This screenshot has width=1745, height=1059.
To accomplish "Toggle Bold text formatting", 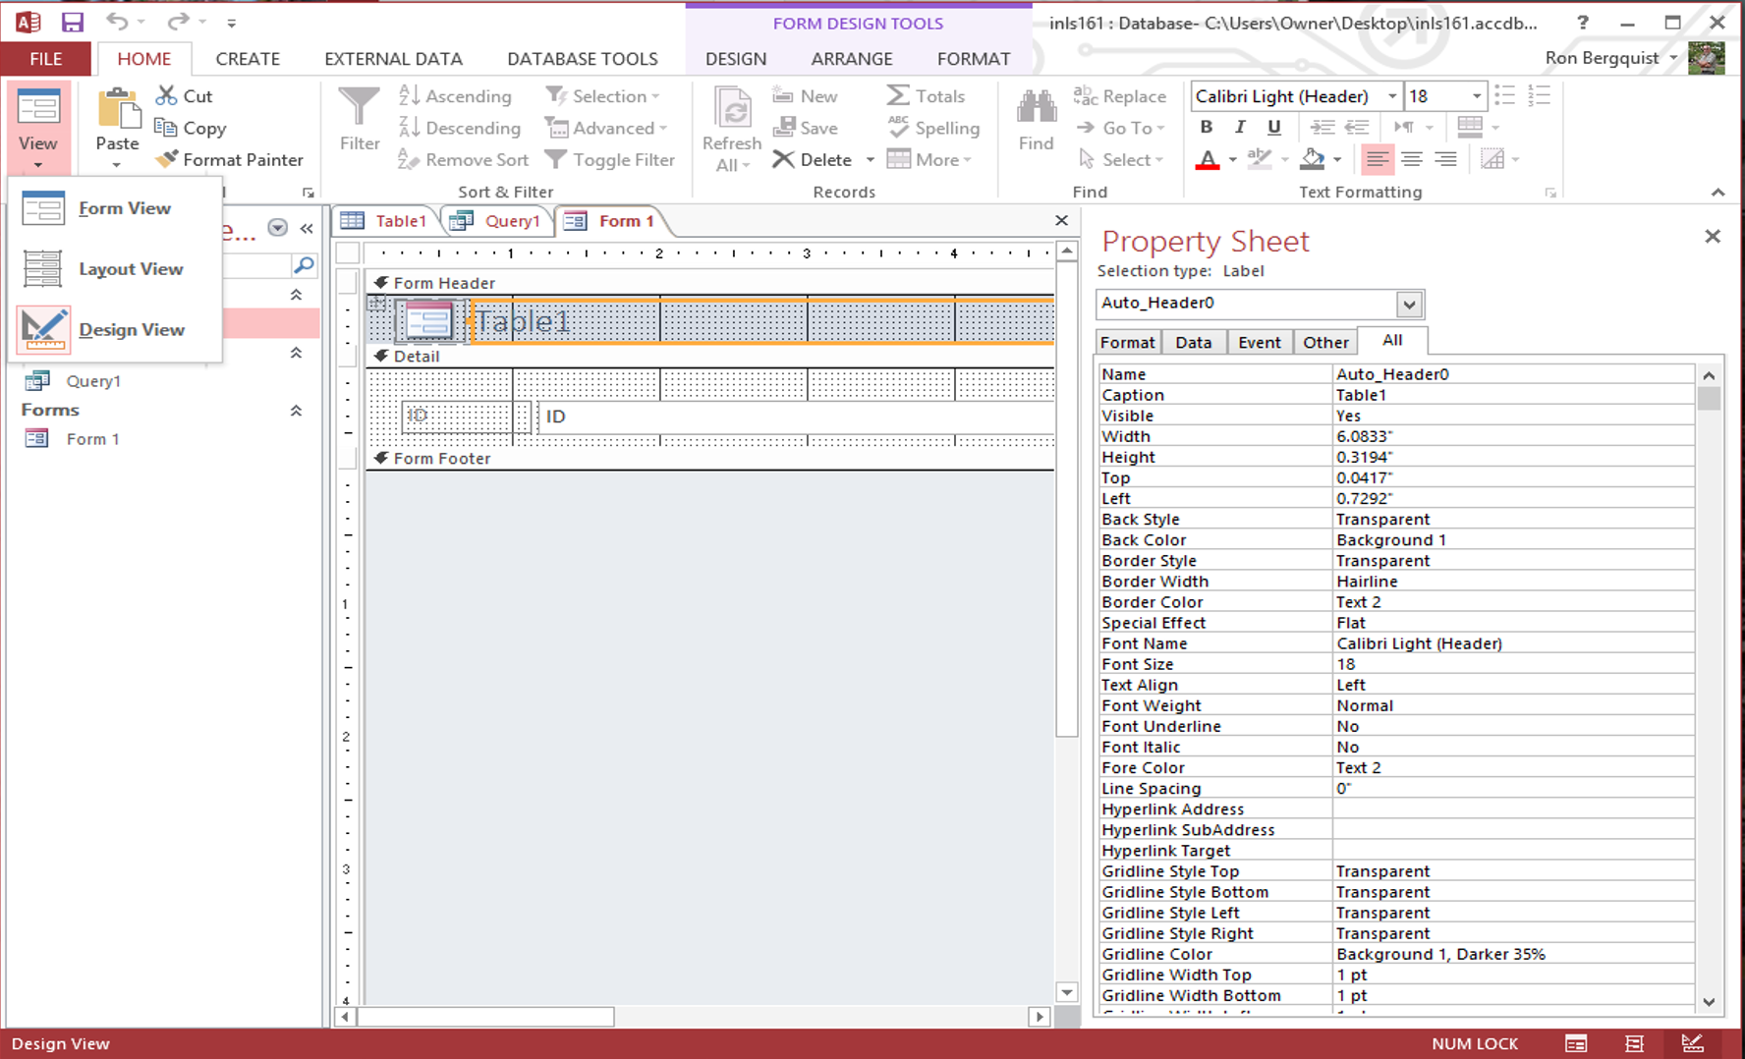I will point(1207,127).
